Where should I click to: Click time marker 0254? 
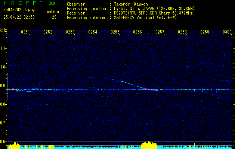[x=93, y=32]
